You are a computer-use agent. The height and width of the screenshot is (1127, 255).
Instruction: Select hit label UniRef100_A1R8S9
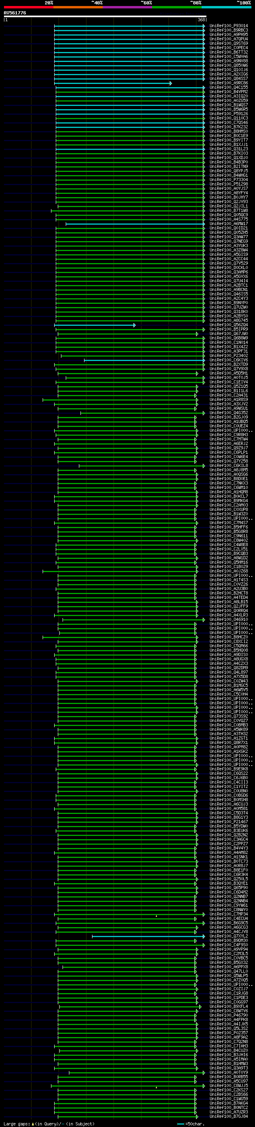229,400
